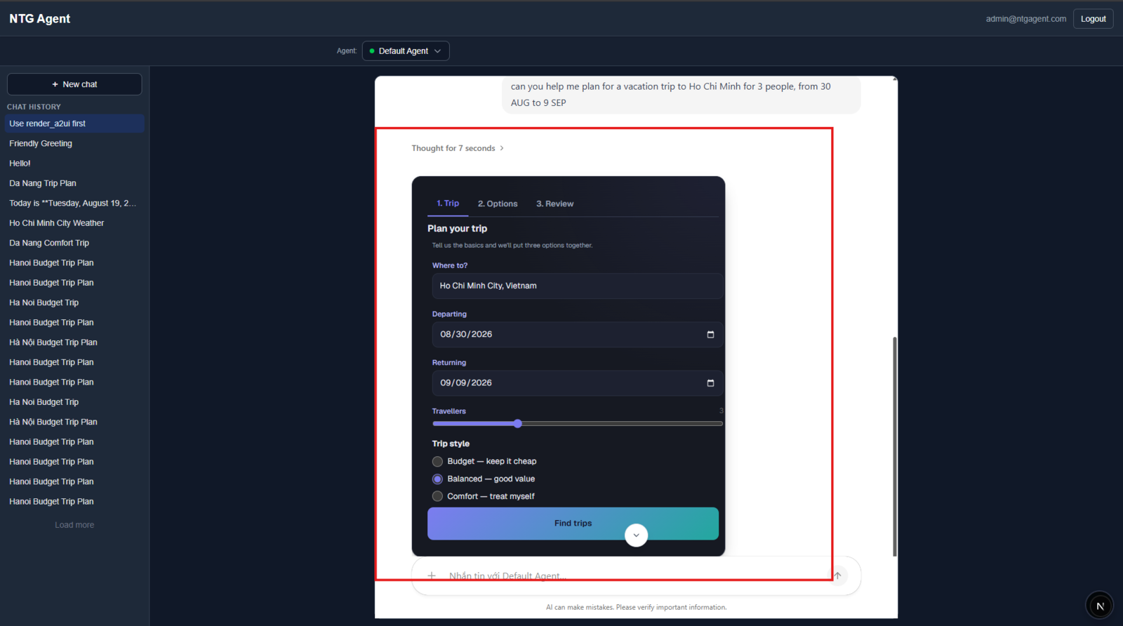This screenshot has width=1123, height=626.
Task: Switch to the 2. Options tab
Action: 498,204
